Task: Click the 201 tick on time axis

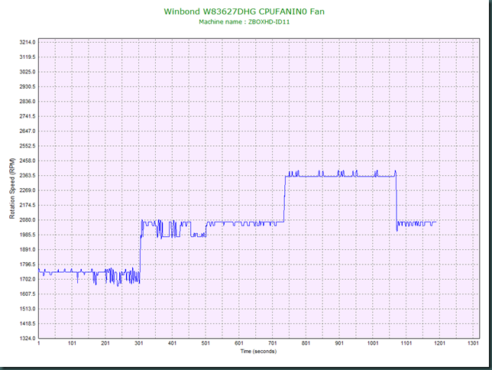Action: tap(105, 343)
